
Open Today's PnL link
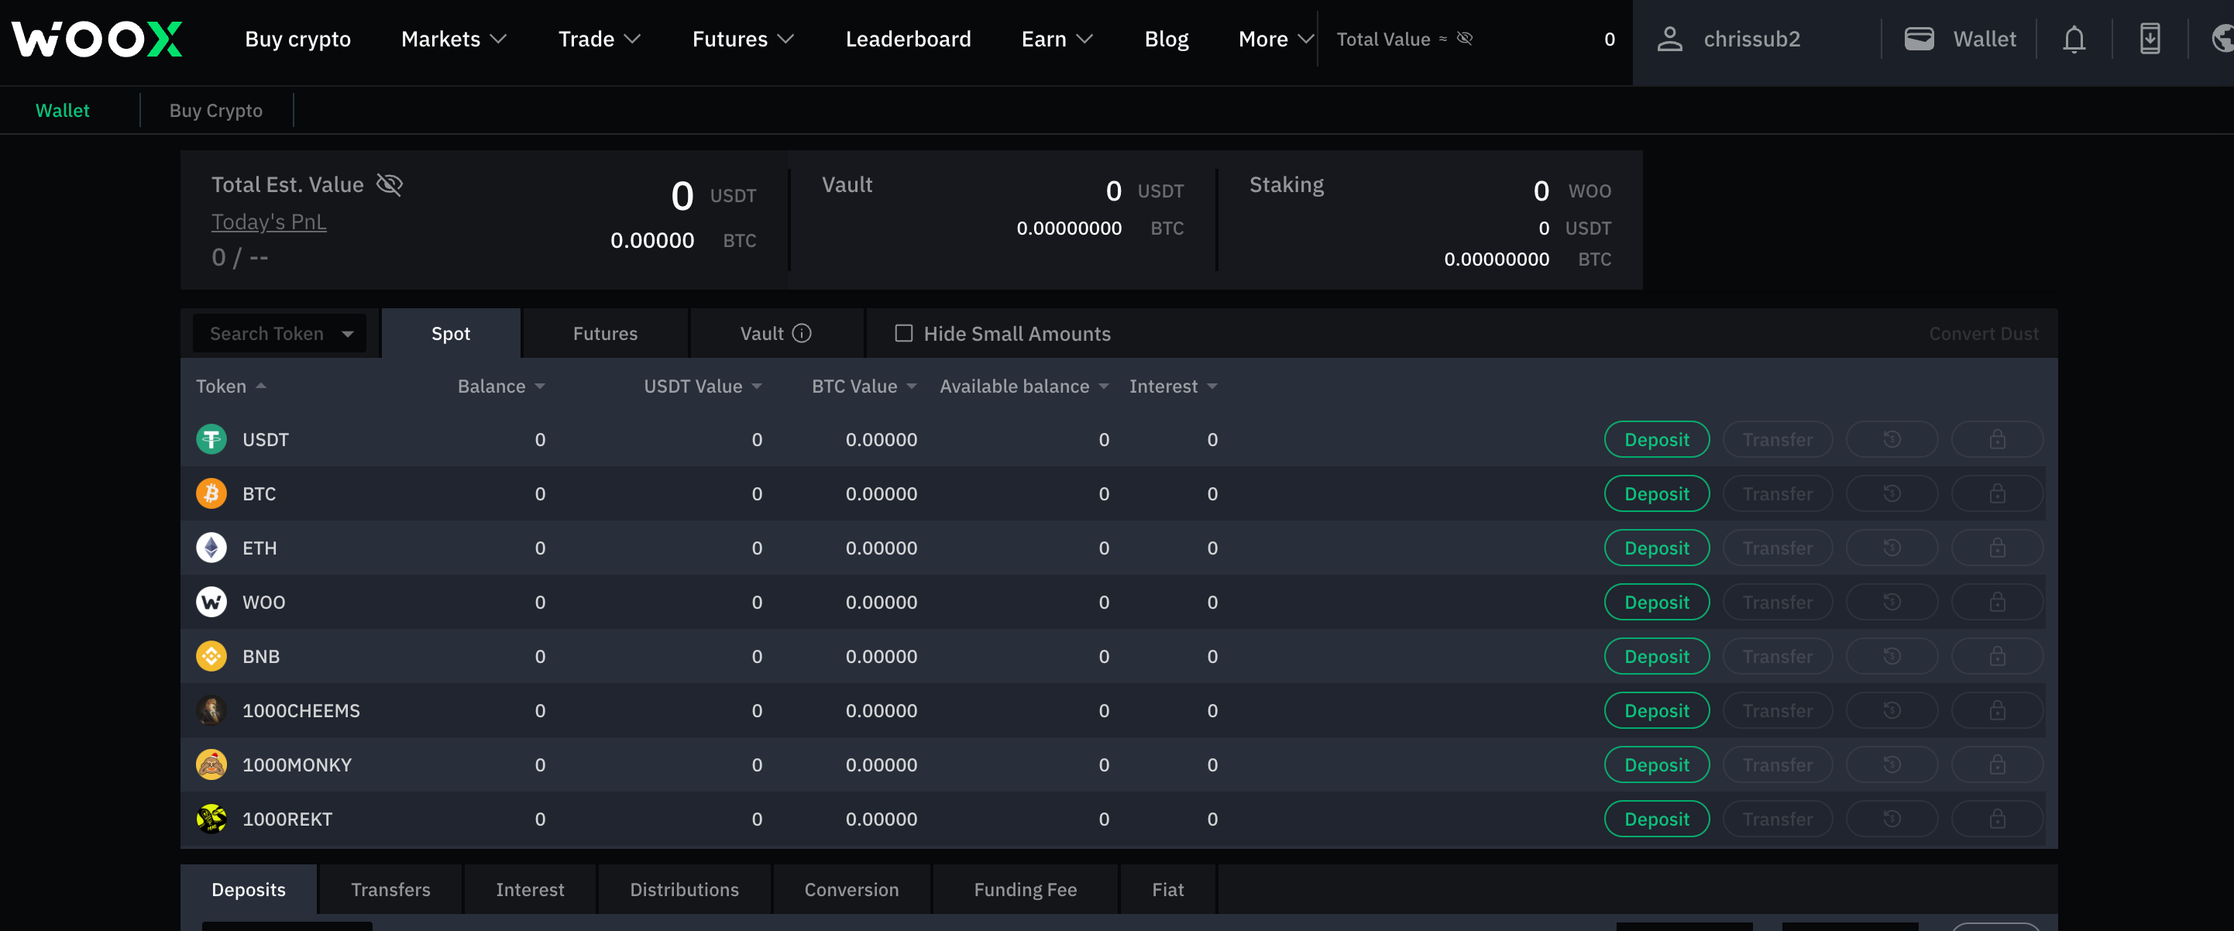tap(269, 222)
